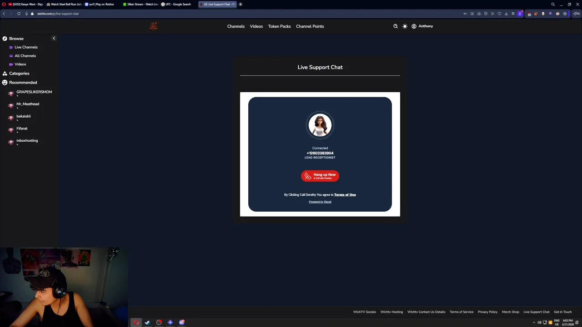This screenshot has height=327, width=582.
Task: Click the Opera menu icon
Action: 4,4
